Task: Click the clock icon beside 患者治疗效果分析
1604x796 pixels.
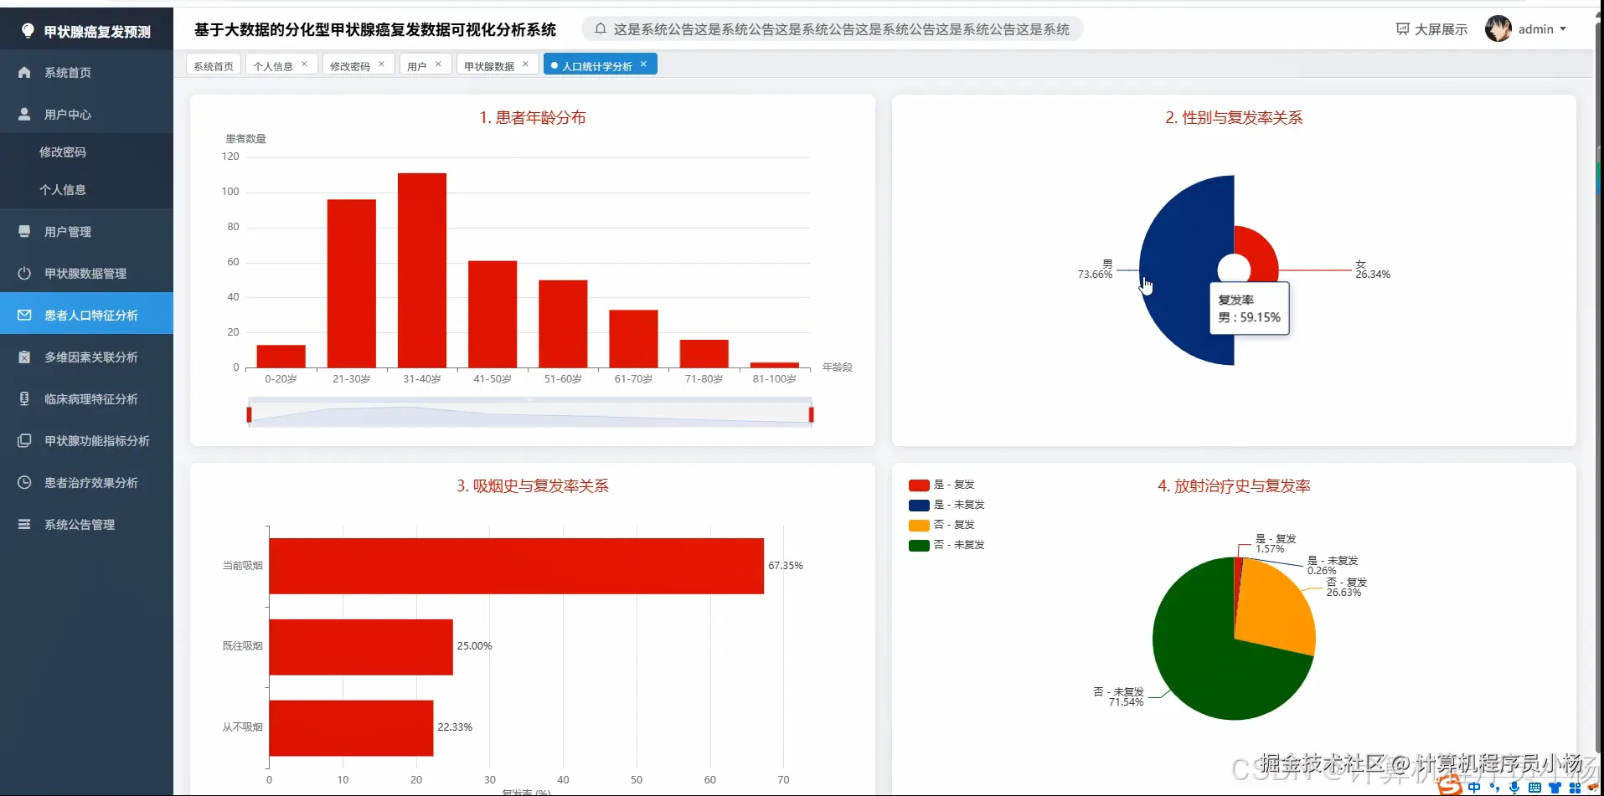Action: (x=24, y=483)
